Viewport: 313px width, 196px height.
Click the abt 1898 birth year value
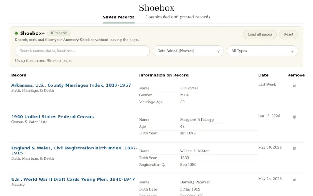188,133
